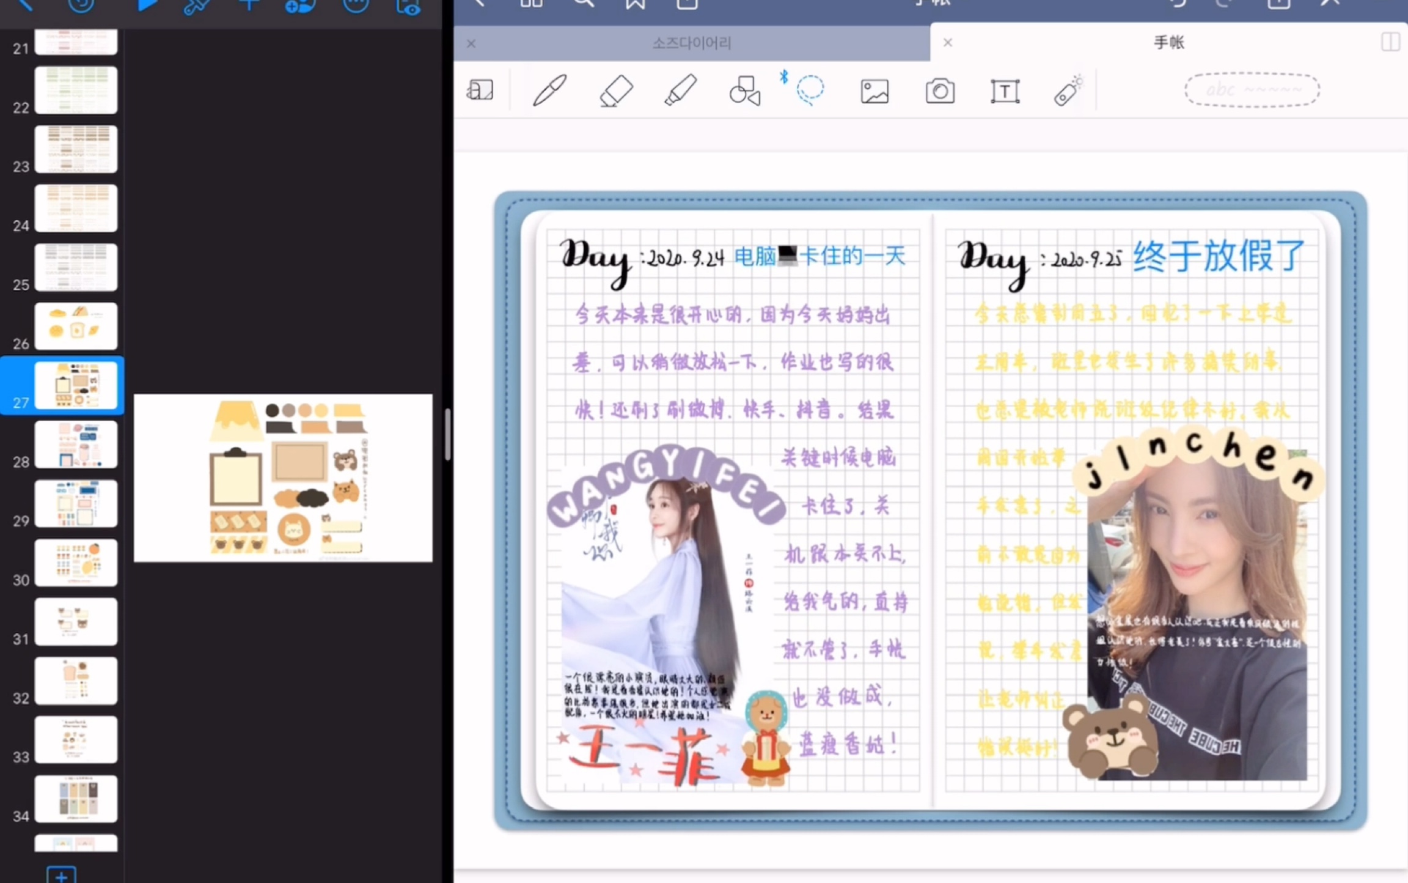Click the title text 终于放假了

click(x=1219, y=256)
